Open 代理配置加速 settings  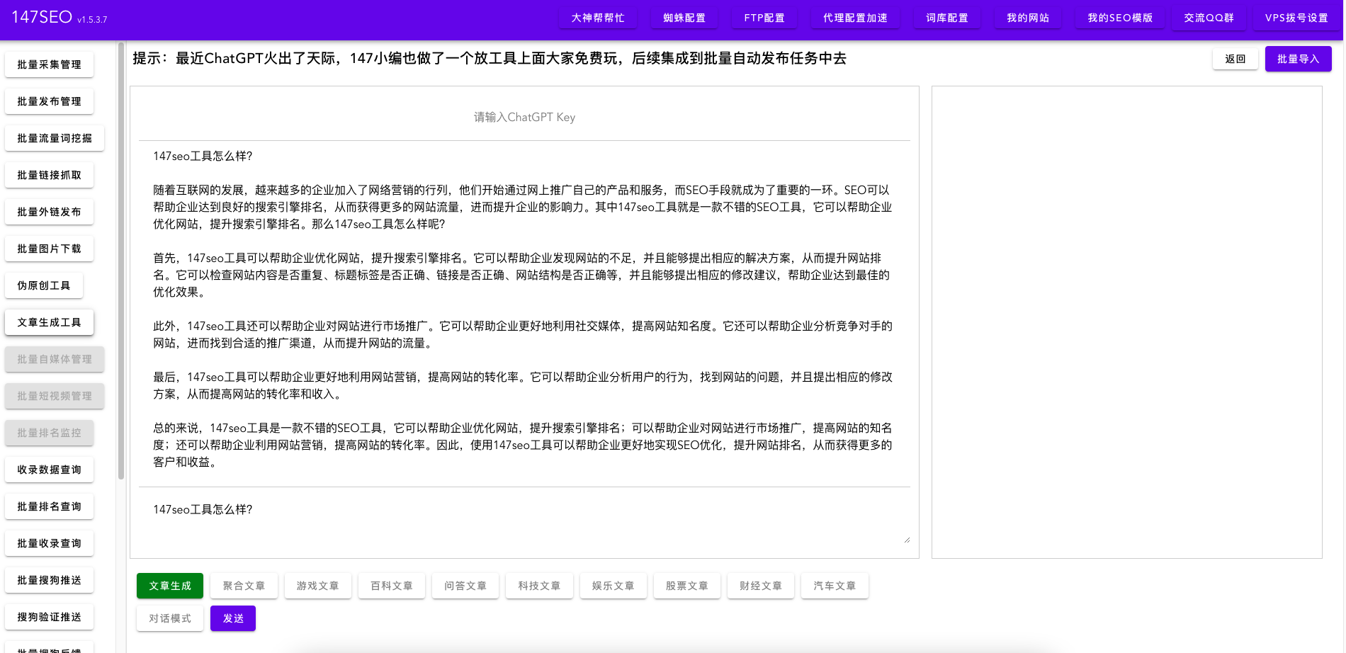(855, 18)
